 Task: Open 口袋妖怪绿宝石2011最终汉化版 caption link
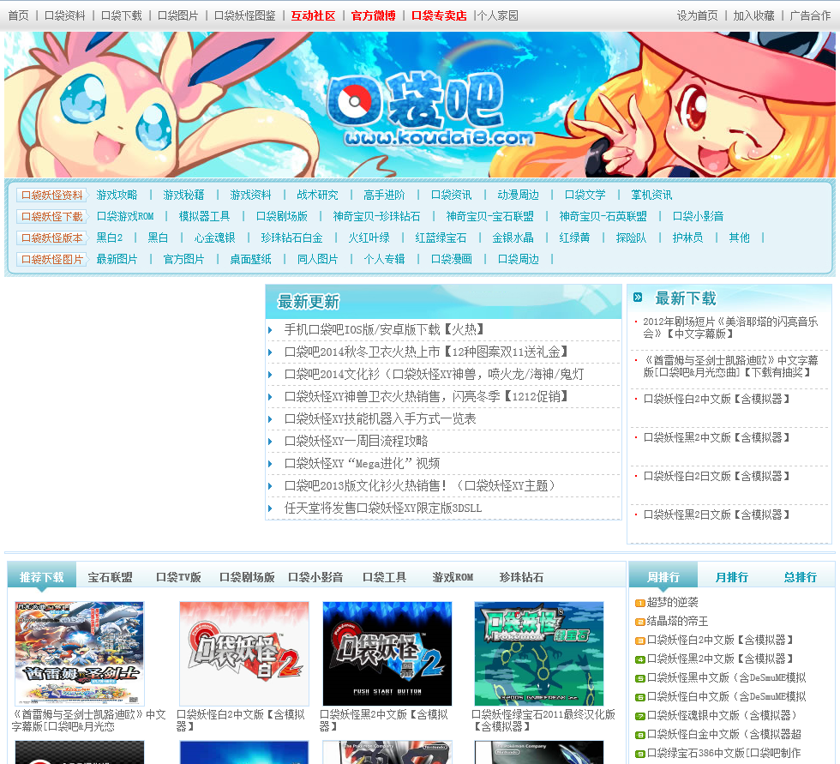543,720
